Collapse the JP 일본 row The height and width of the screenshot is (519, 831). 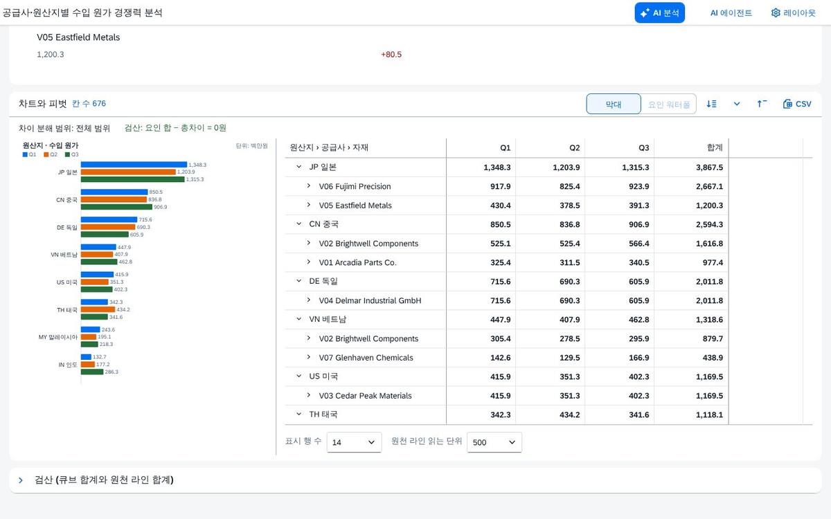pos(299,167)
